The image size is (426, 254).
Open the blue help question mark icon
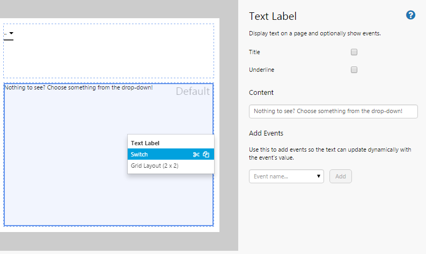point(411,16)
